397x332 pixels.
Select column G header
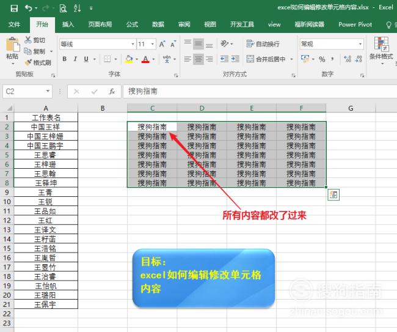351,108
